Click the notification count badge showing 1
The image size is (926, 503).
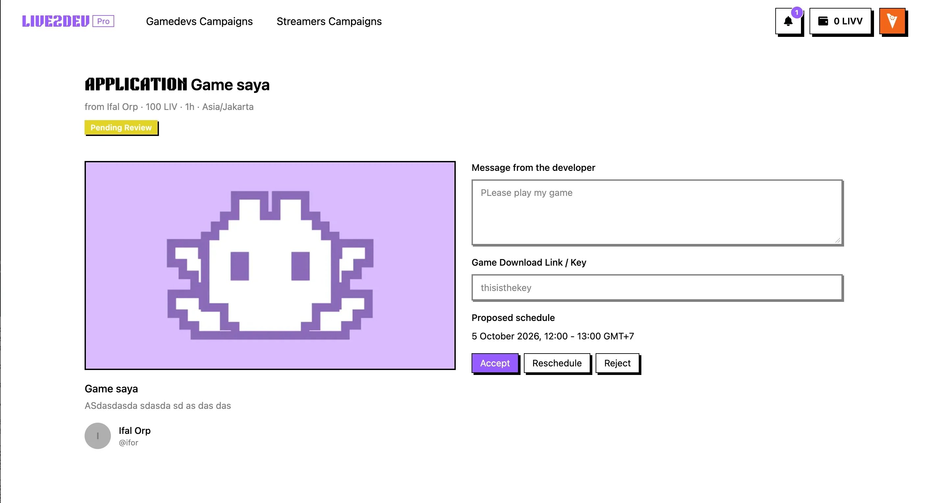pyautogui.click(x=797, y=13)
